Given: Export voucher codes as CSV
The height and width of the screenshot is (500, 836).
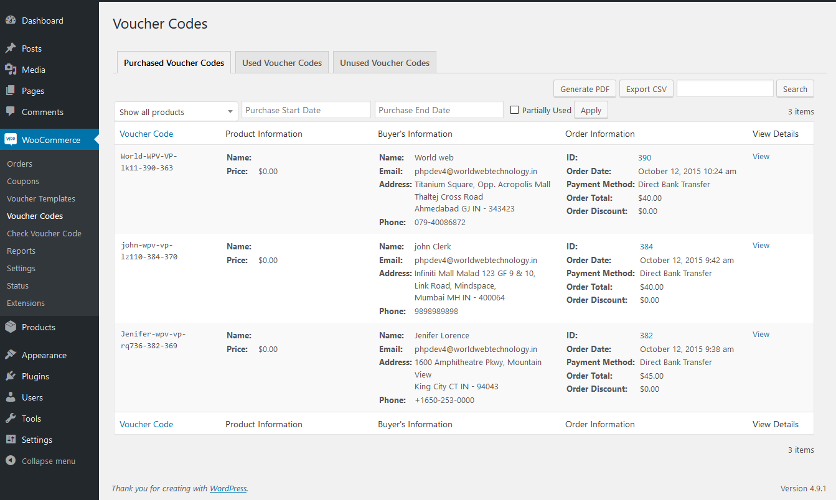Looking at the screenshot, I should [x=646, y=89].
